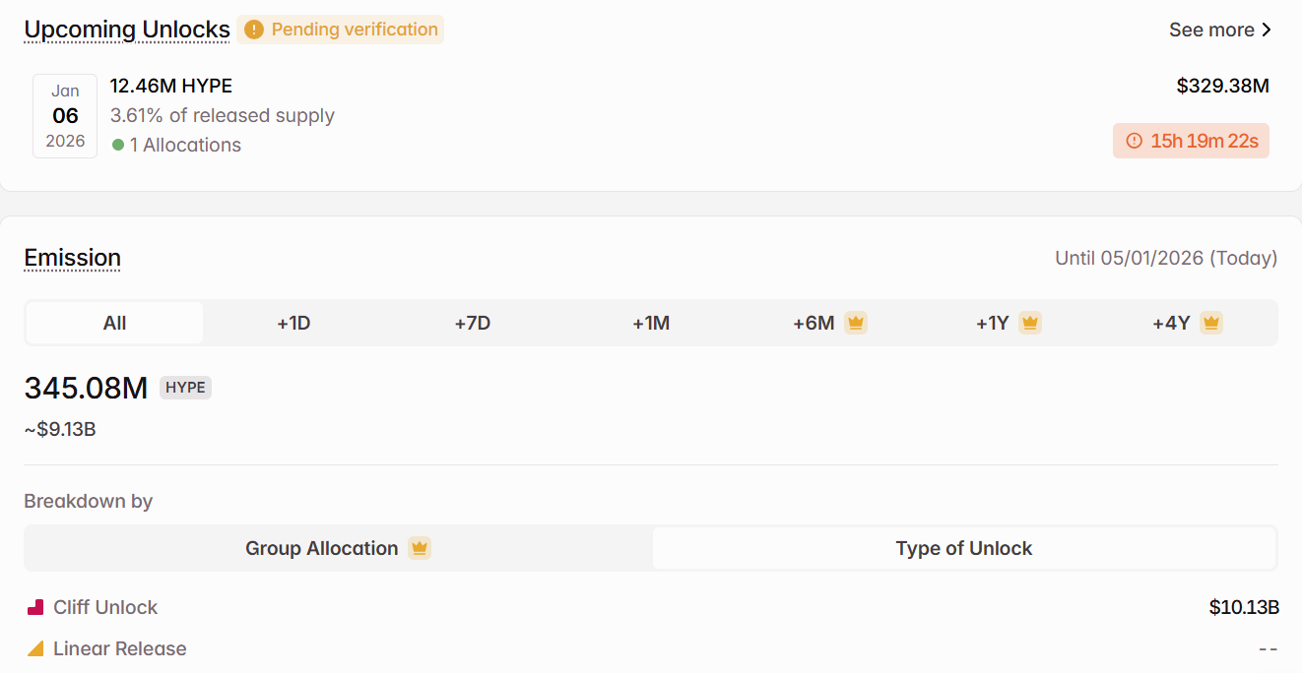The width and height of the screenshot is (1302, 673).
Task: Click the red Cliff Unlock icon
Action: click(35, 607)
